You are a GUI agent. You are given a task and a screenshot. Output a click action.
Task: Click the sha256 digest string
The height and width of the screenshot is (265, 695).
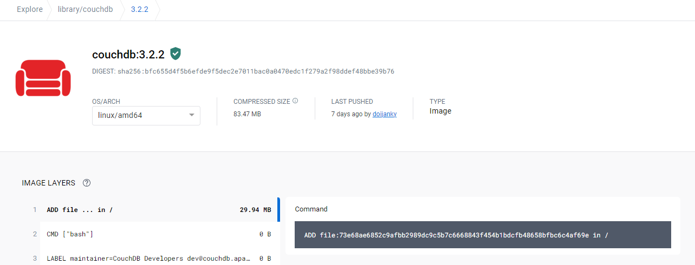click(x=256, y=71)
